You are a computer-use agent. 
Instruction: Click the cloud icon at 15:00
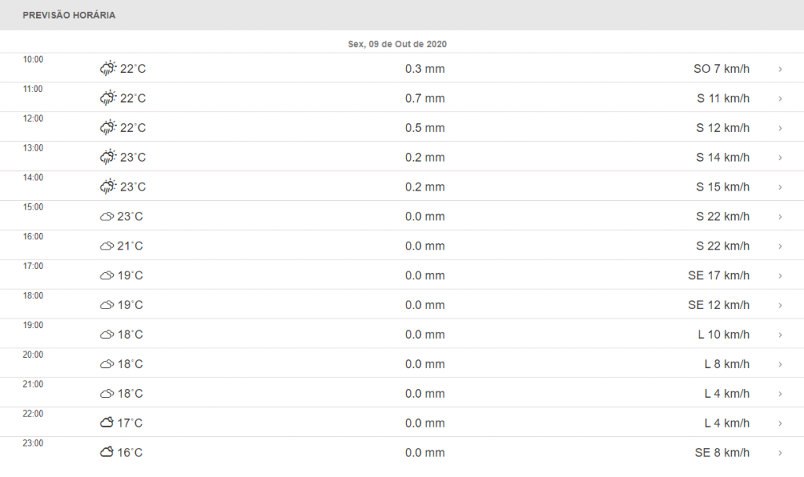pyautogui.click(x=107, y=217)
